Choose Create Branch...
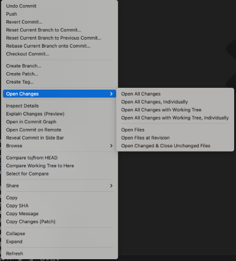This screenshot has height=261, width=236. (24, 66)
